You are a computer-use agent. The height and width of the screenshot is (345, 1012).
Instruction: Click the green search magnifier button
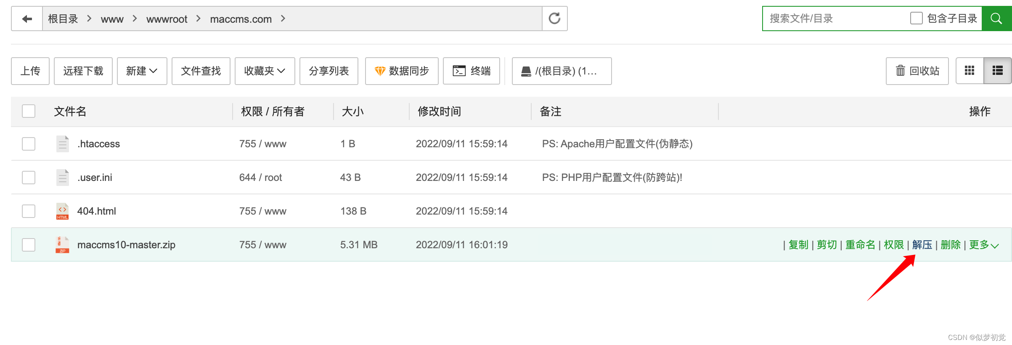click(996, 19)
